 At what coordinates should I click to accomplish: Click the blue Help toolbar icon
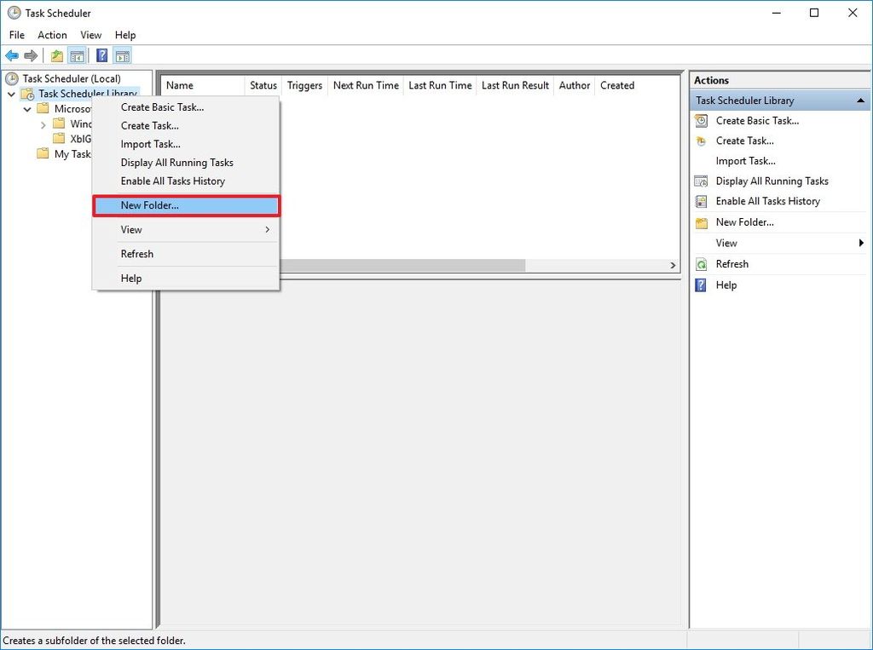point(102,55)
